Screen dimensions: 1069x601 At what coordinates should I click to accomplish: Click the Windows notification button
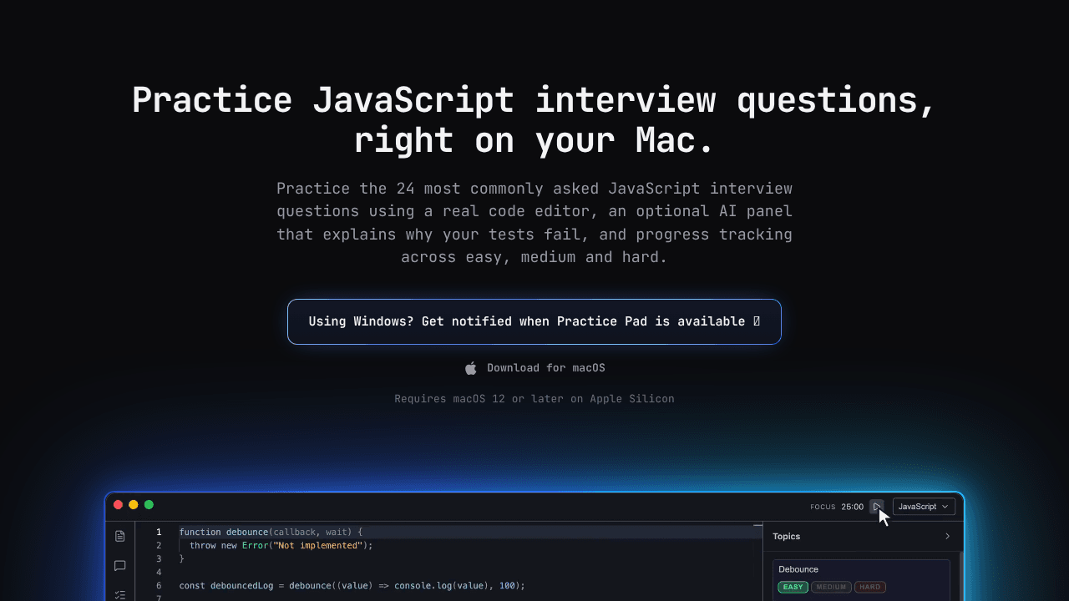click(534, 321)
